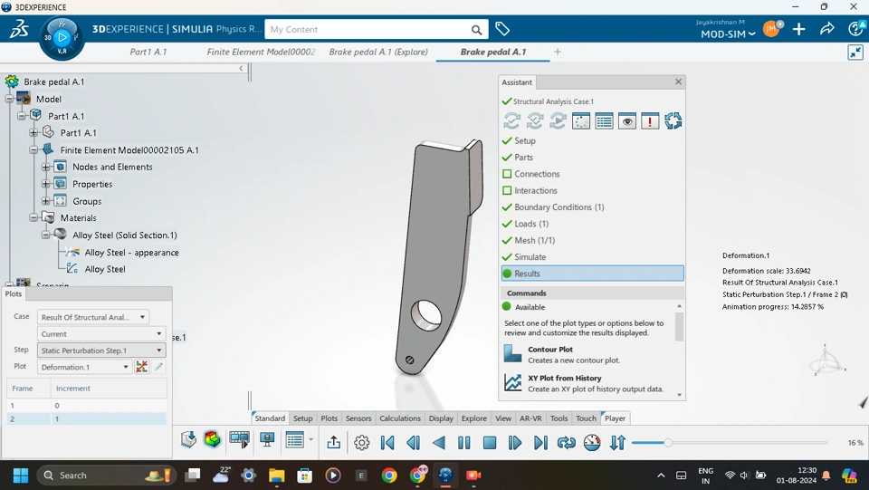Close the Assistant panel
869x490 pixels.
678,82
